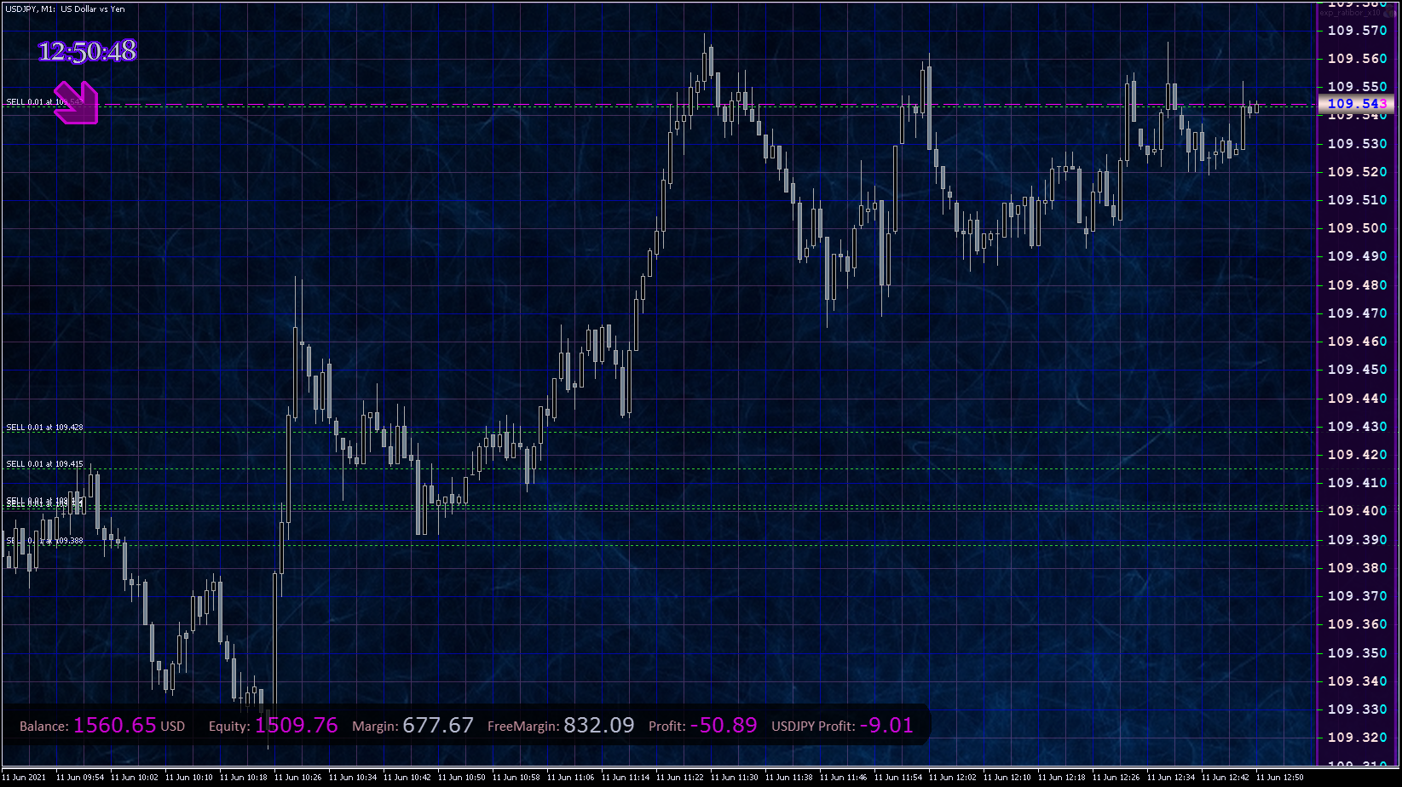Image resolution: width=1402 pixels, height=787 pixels.
Task: Click the '11 Jun 10:50' time label
Action: [x=462, y=777]
